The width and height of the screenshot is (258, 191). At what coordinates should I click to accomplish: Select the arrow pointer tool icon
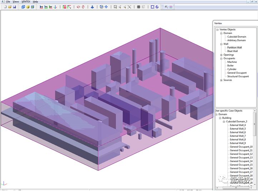pos(166,7)
